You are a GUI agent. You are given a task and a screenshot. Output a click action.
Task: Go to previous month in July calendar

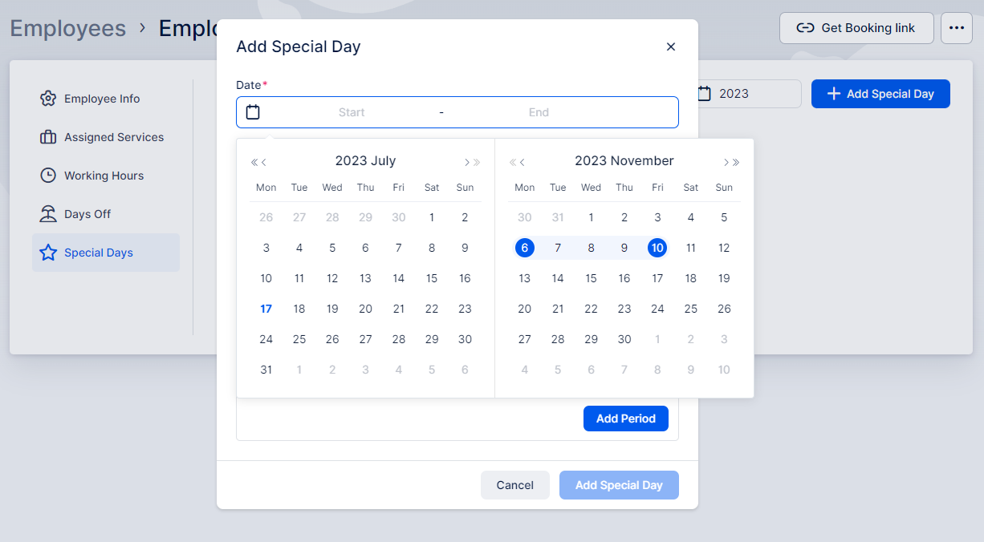coord(264,162)
